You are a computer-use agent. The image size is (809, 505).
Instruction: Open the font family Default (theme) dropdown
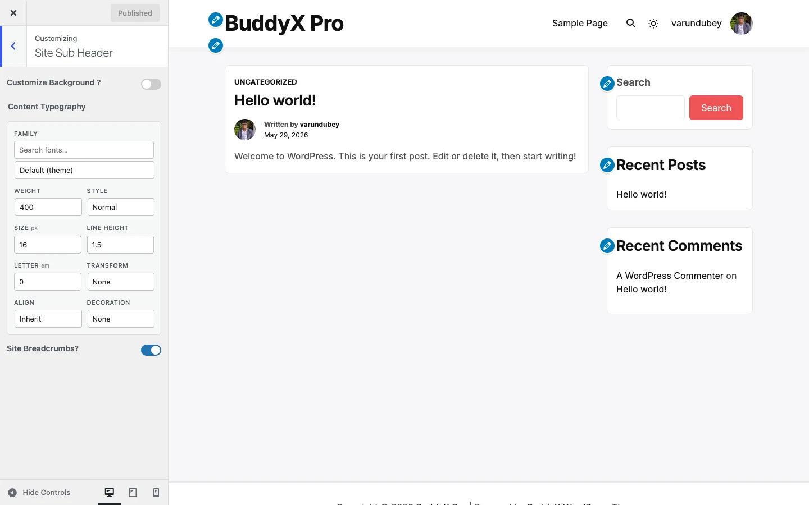[84, 170]
